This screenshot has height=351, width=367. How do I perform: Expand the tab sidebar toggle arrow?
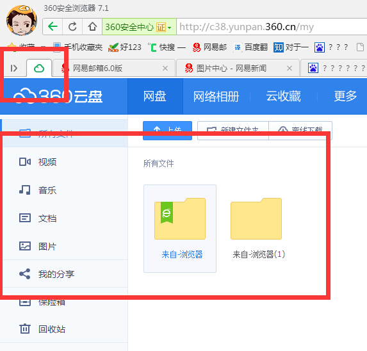[14, 69]
